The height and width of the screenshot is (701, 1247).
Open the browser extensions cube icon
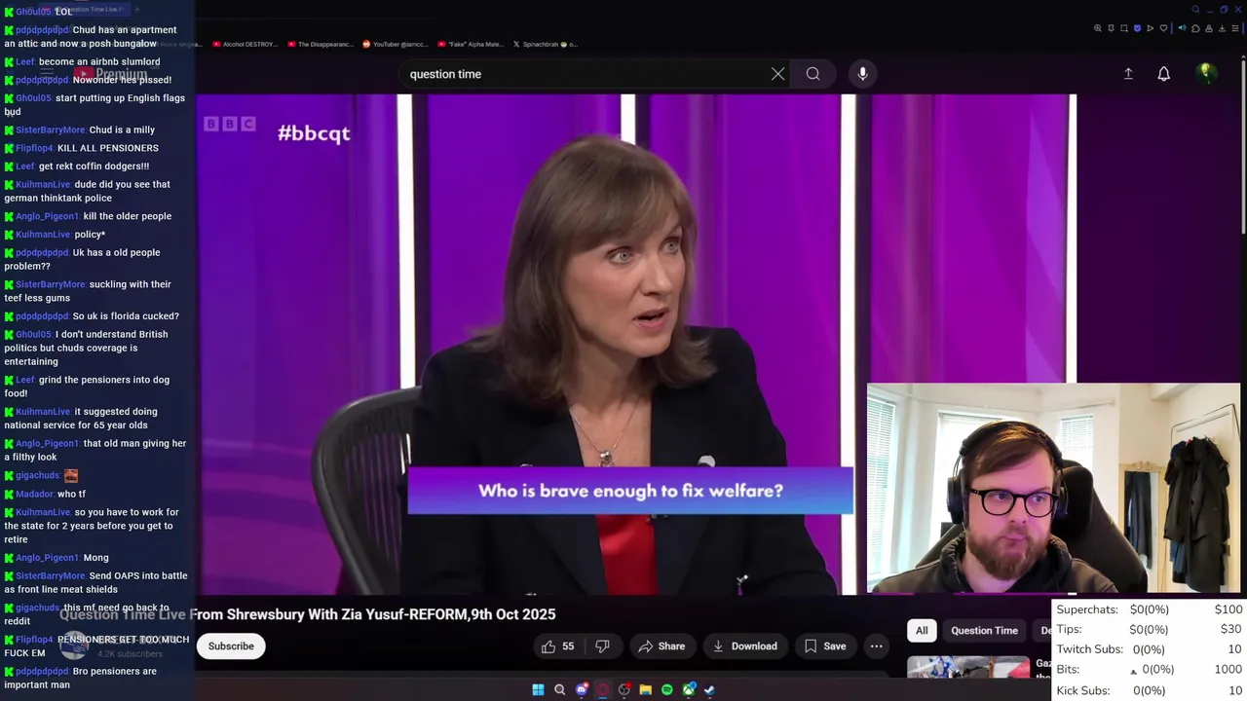coord(1195,28)
